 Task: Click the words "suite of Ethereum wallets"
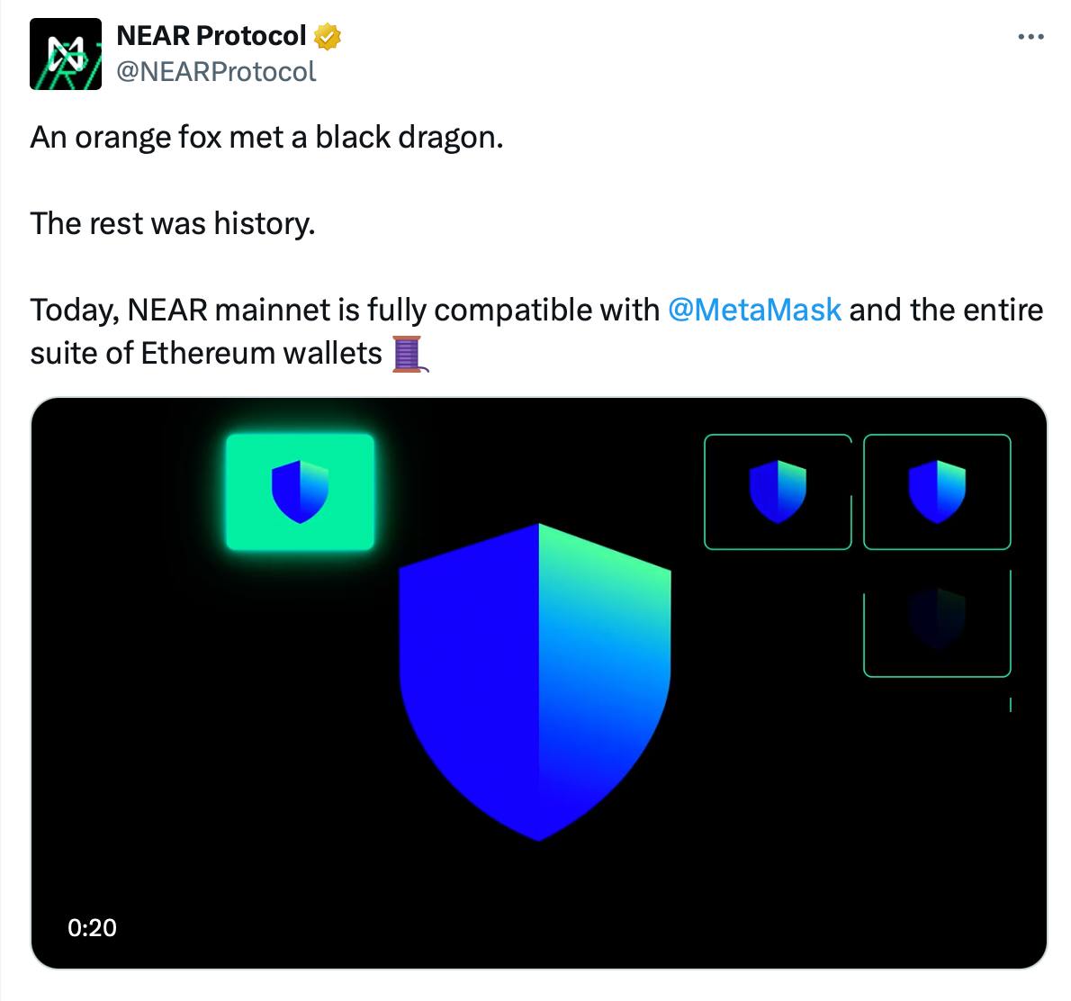[x=206, y=353]
